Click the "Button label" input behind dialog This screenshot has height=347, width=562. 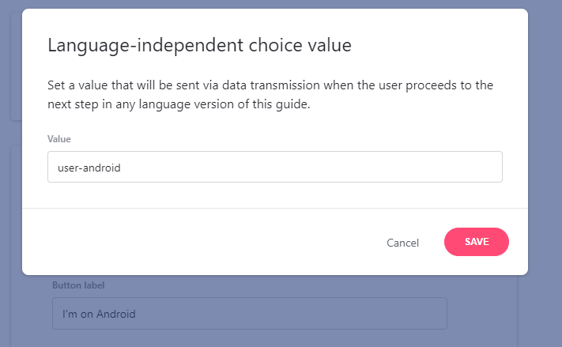pos(249,313)
